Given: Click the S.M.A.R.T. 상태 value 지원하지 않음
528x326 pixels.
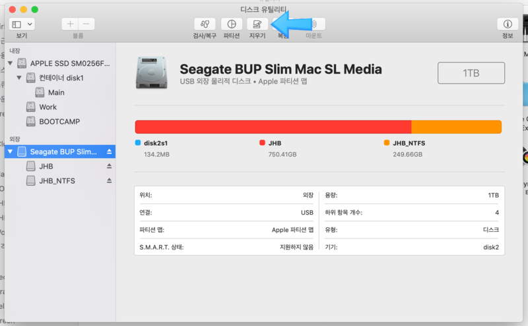Looking at the screenshot, I should (x=296, y=247).
